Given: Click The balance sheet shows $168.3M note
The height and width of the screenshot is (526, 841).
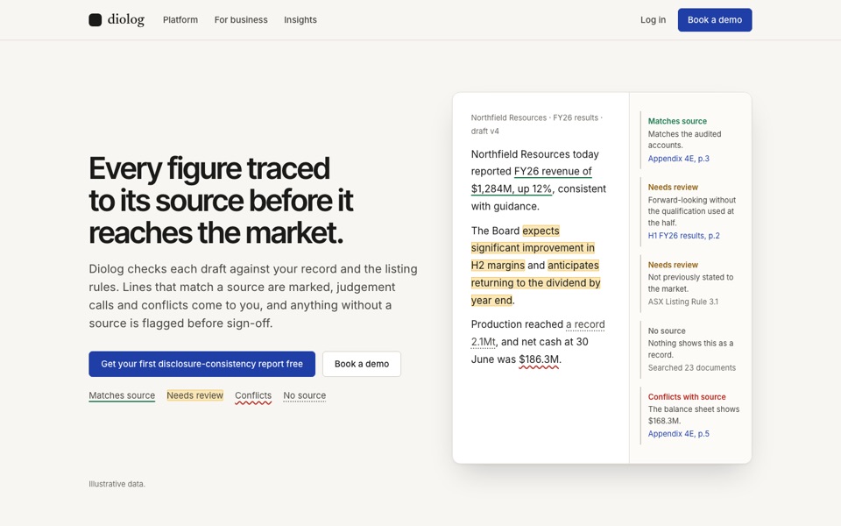Looking at the screenshot, I should click(x=694, y=415).
